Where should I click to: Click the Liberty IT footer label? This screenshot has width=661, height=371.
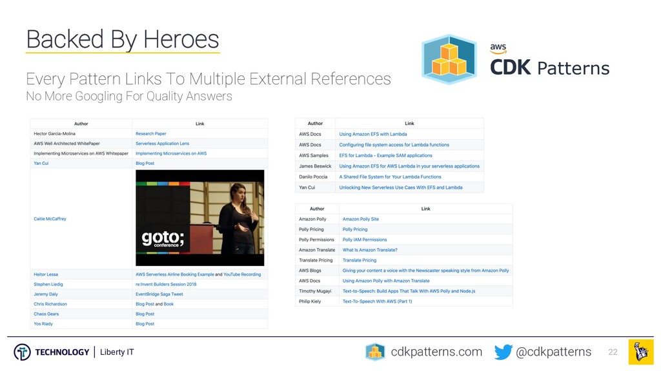coord(117,352)
